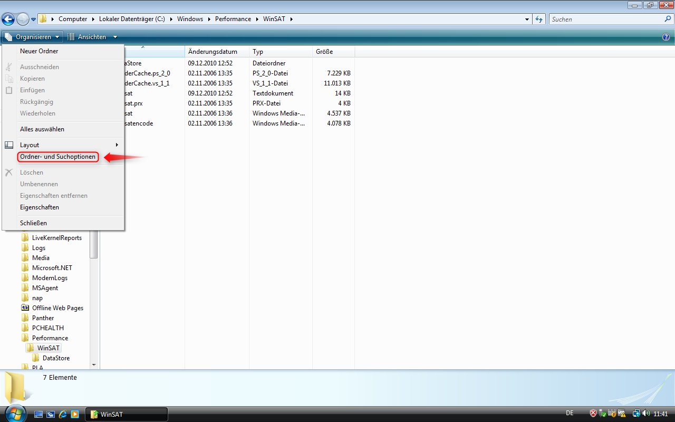Click the Show desktop quick launch icon
The width and height of the screenshot is (675, 422).
(38, 414)
